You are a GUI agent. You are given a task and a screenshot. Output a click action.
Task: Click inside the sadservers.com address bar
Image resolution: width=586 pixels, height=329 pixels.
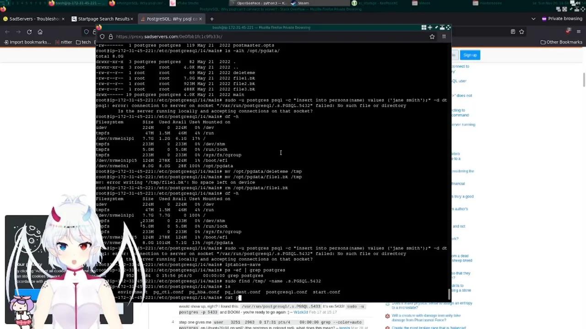[x=183, y=37]
